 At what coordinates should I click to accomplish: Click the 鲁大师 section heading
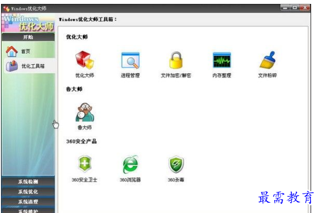[x=74, y=89]
